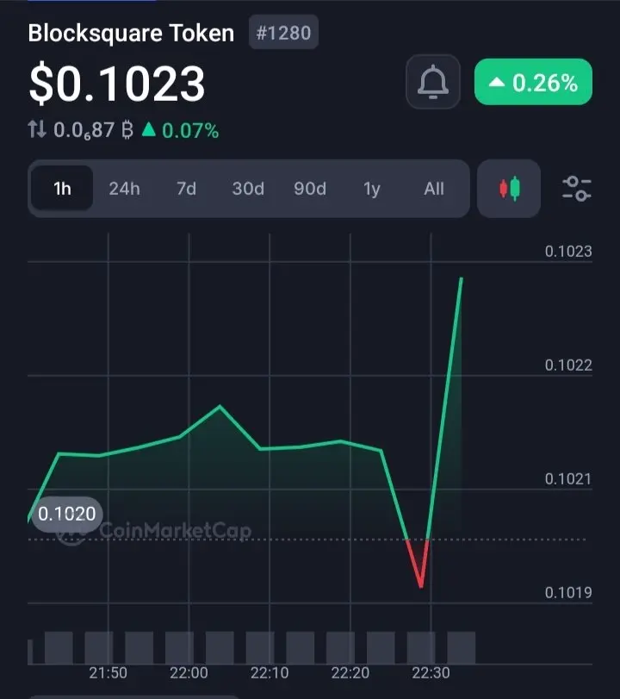The image size is (620, 699).
Task: Swap currency using the arrows icon
Action: tap(37, 130)
